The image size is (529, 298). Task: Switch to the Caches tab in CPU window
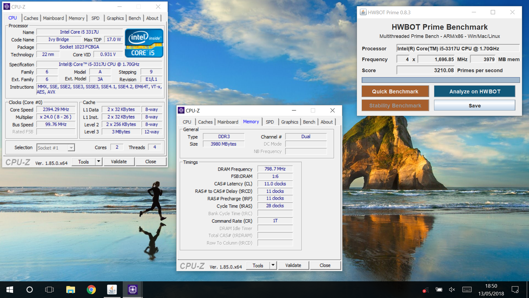(x=31, y=18)
